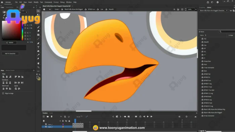
Task: Select the Rectangle tool
Action: click(38, 35)
